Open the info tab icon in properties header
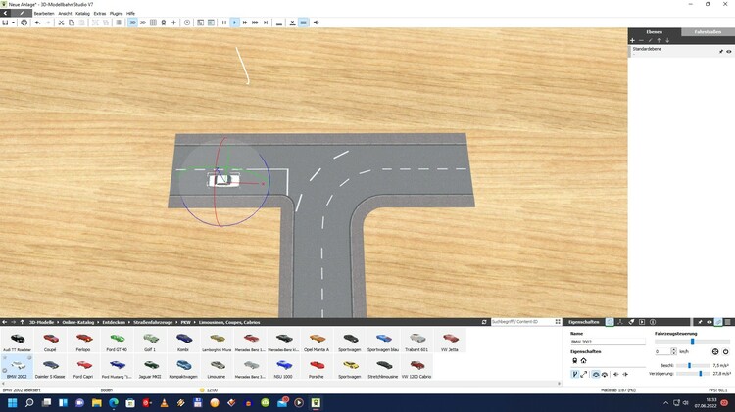 (653, 322)
